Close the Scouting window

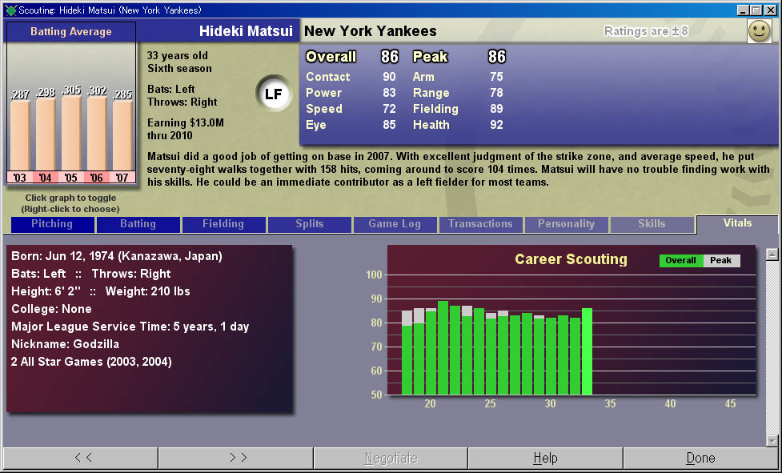[771, 10]
